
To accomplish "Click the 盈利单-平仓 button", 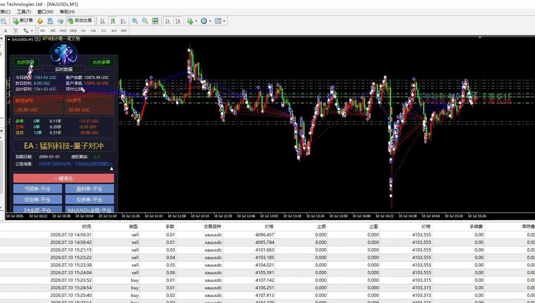I will click(x=90, y=188).
